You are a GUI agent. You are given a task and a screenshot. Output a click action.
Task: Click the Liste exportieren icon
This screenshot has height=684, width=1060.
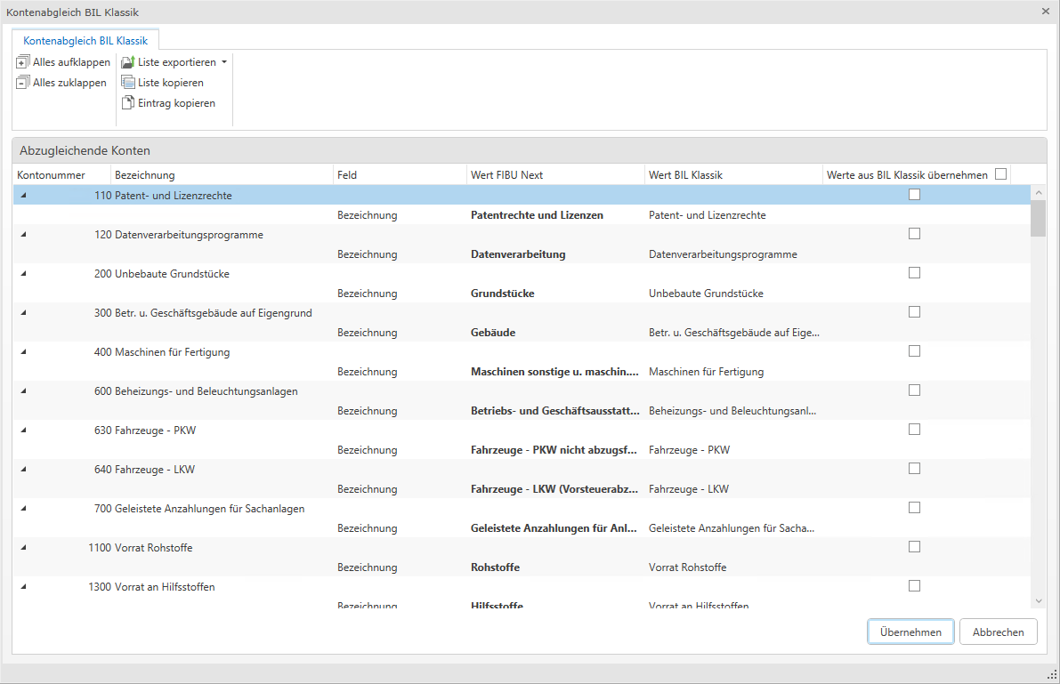pos(128,62)
